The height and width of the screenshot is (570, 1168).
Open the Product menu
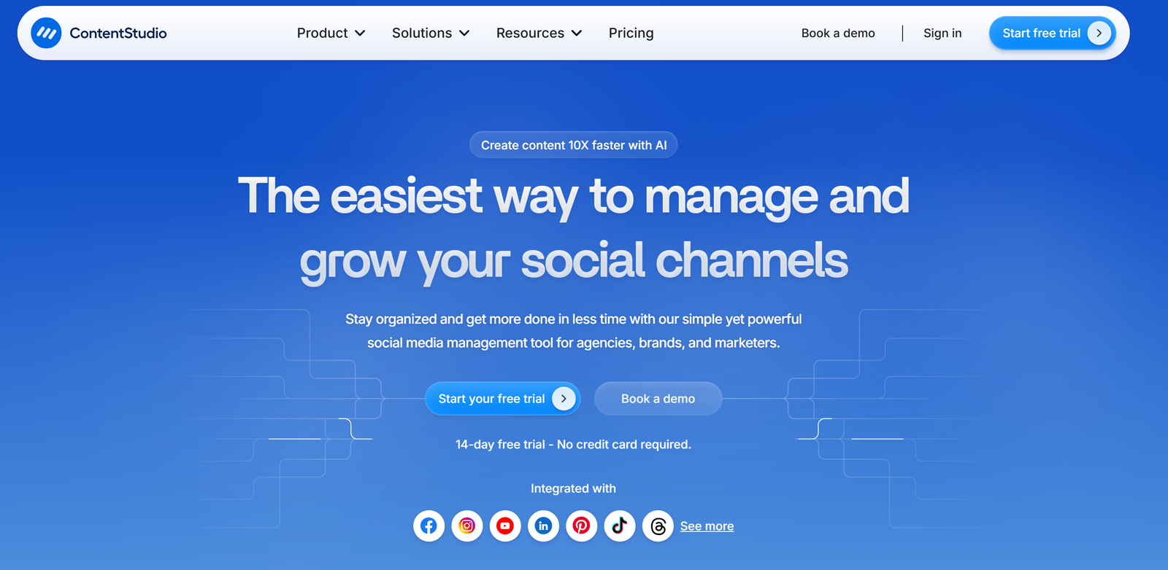331,33
